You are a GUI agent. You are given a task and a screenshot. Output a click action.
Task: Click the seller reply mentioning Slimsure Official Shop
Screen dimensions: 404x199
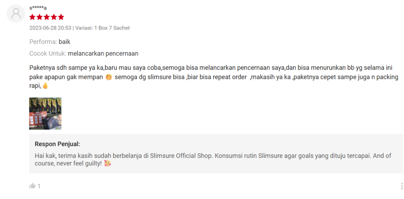[x=213, y=156]
